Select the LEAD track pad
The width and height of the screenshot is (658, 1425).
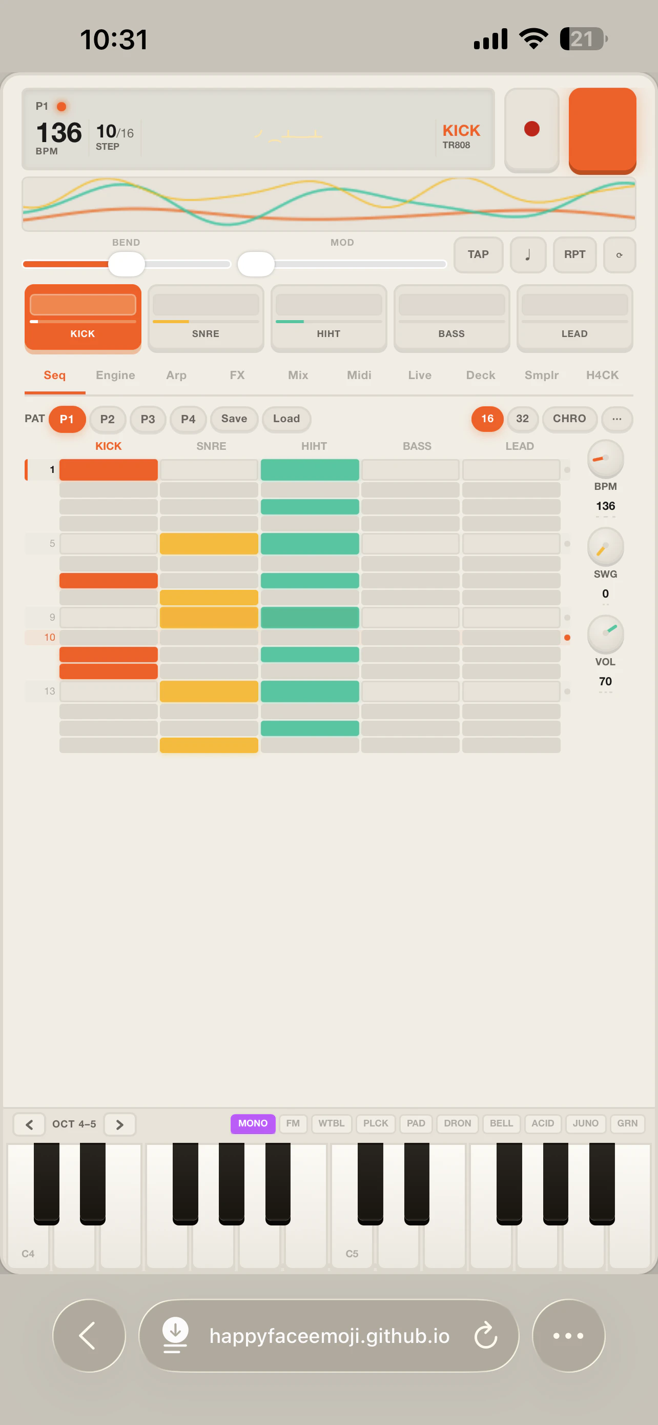point(574,318)
